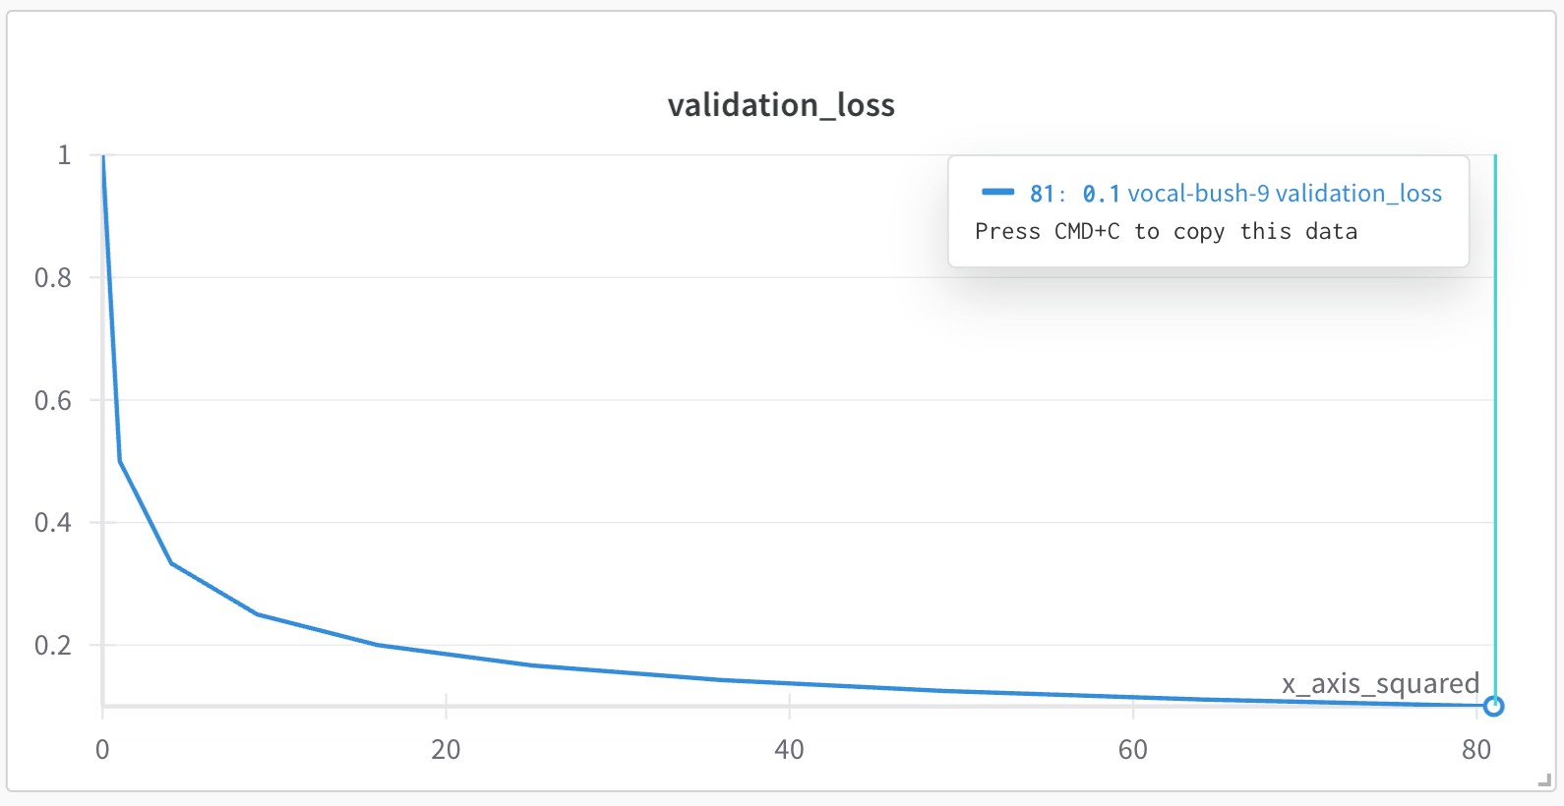The height and width of the screenshot is (806, 1564).
Task: Click the x-axis tick label 60
Action: [1132, 750]
